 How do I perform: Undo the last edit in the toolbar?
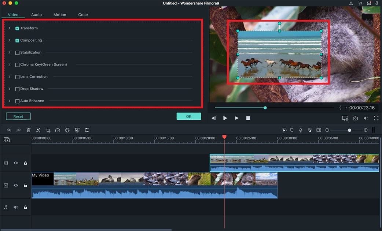coord(9,130)
